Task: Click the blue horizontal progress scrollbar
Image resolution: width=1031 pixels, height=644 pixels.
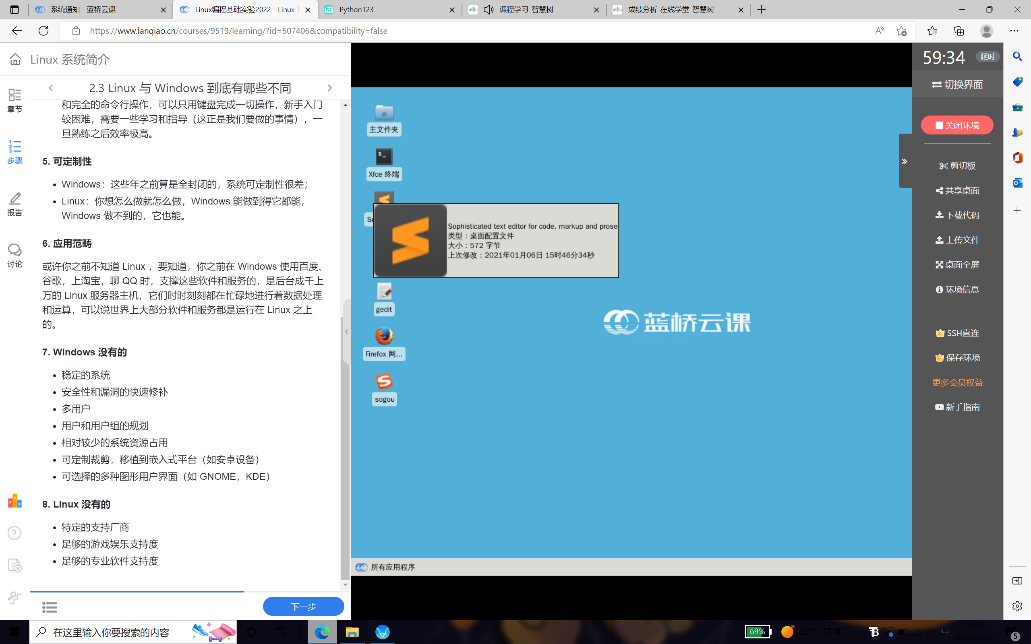Action: [x=137, y=592]
